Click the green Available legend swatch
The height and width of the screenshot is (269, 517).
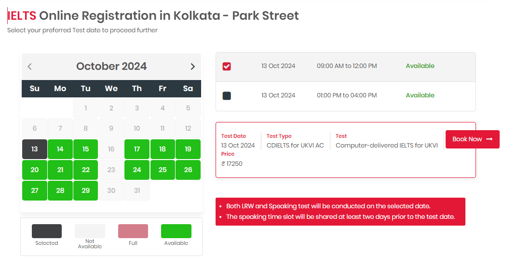click(x=176, y=231)
